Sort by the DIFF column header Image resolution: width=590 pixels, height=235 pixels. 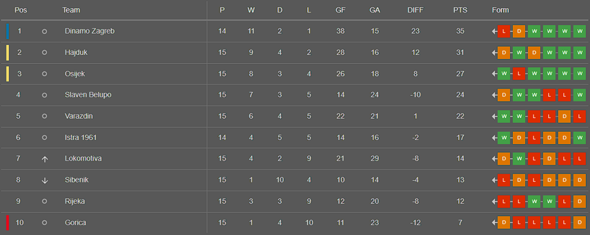point(415,10)
